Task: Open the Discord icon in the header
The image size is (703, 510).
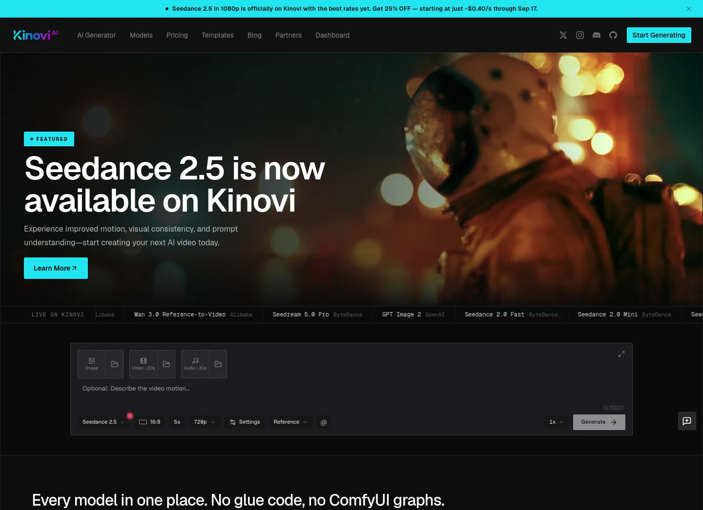Action: pos(597,35)
